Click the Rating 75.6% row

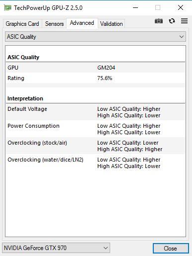[95, 78]
